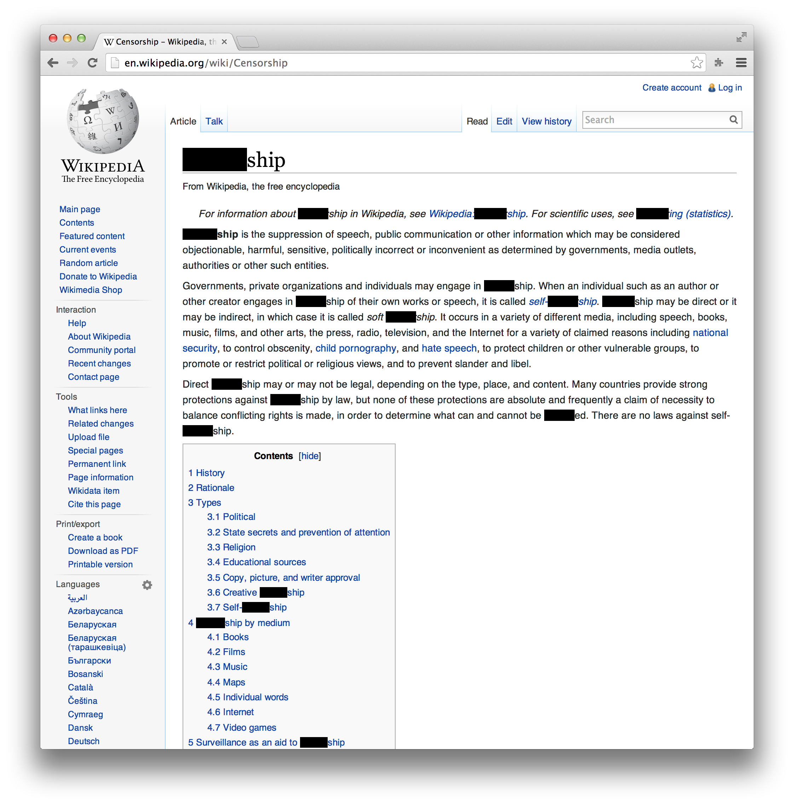Reload the page with refresh icon
Screen dimensions: 794x805
93,63
